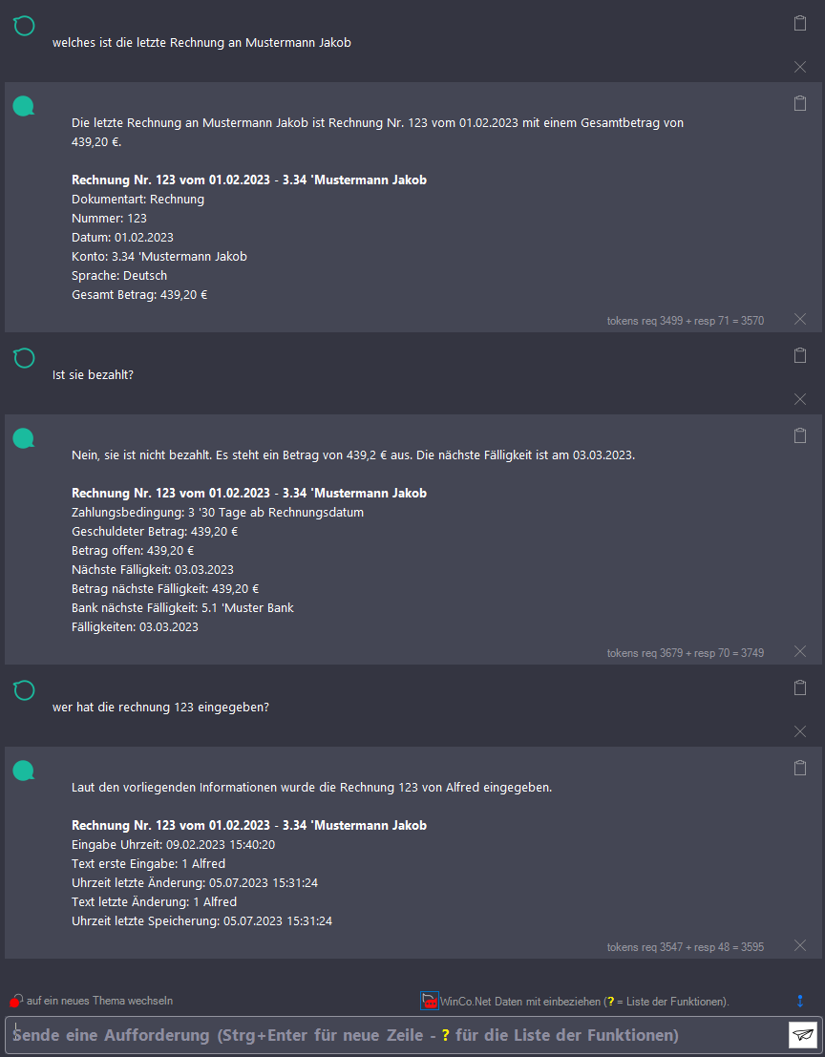Copy the unpaid invoice answer to clipboard
Viewport: 825px width, 1057px height.
pos(800,435)
